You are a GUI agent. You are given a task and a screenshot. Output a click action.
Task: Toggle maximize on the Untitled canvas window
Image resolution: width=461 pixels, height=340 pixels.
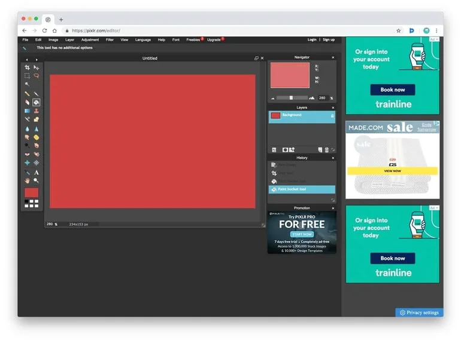tap(256, 59)
